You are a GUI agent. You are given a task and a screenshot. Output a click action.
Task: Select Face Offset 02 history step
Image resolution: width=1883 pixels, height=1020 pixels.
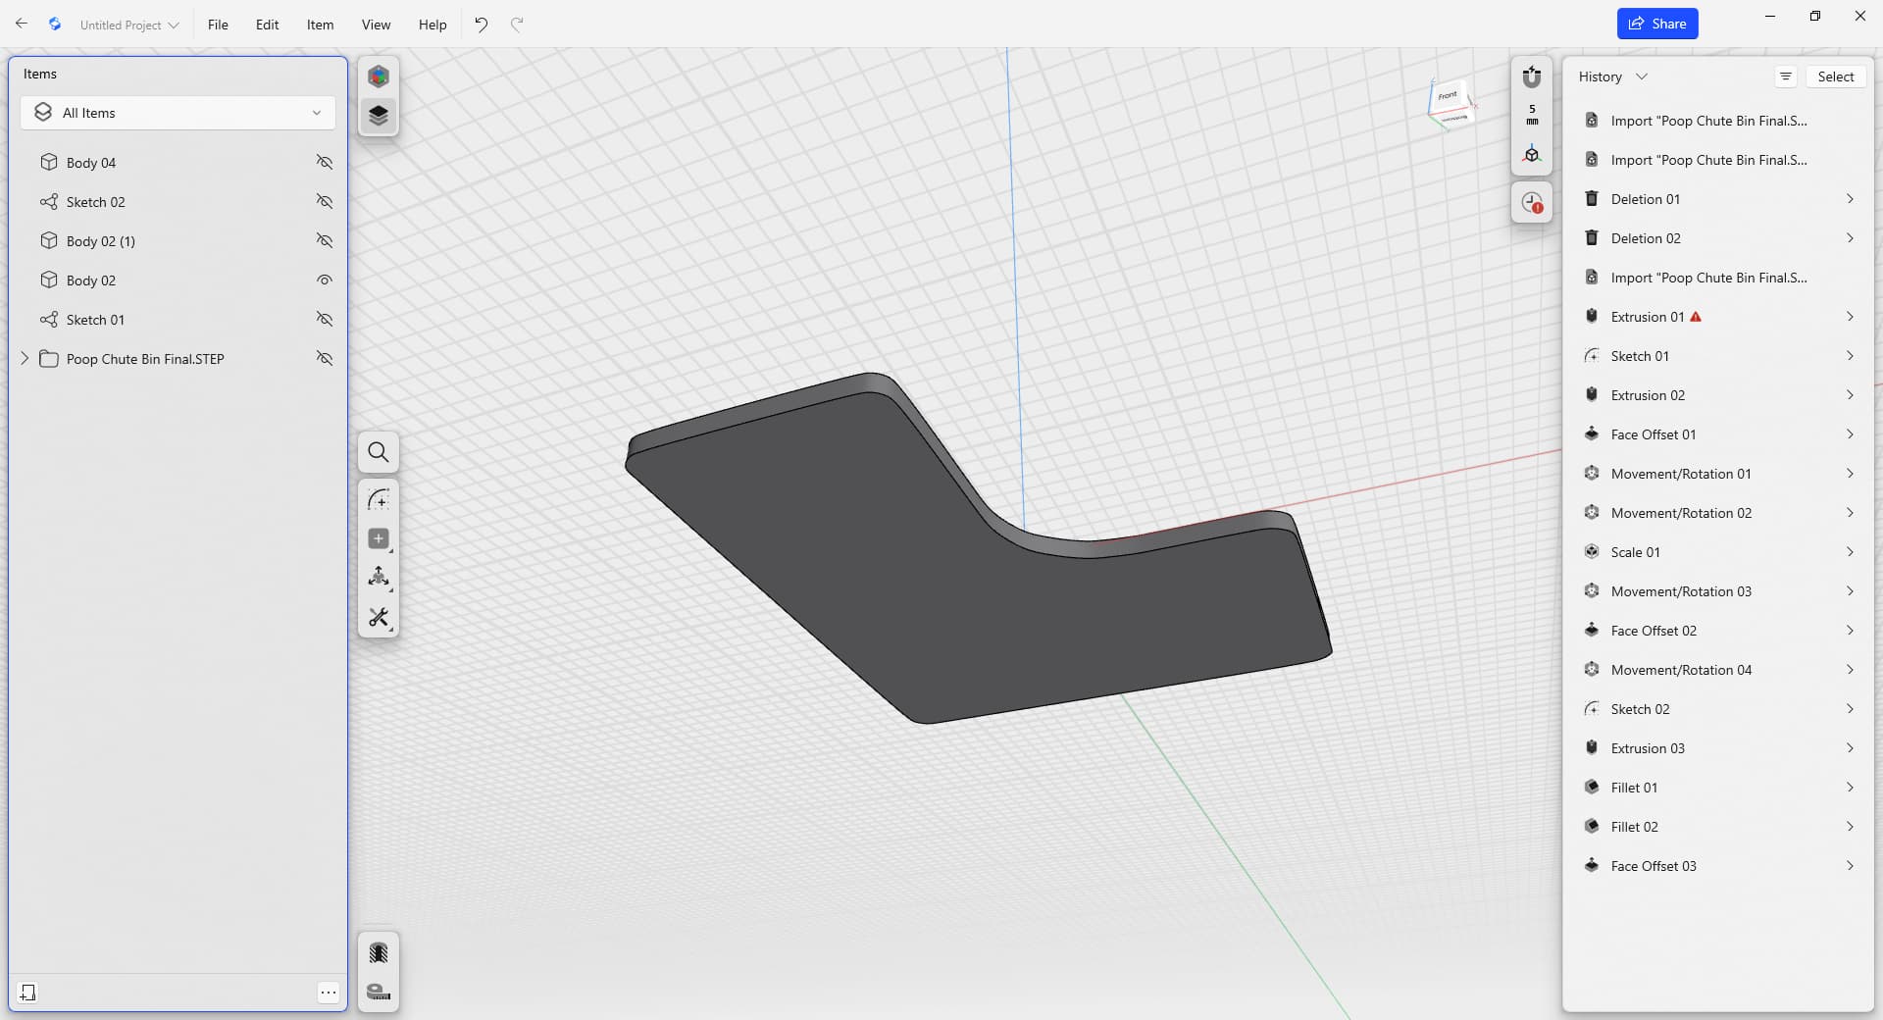[x=1718, y=631]
